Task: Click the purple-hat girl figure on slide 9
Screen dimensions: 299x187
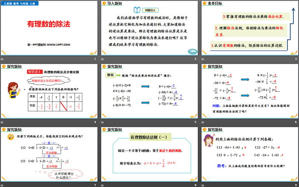Action: (x=208, y=140)
